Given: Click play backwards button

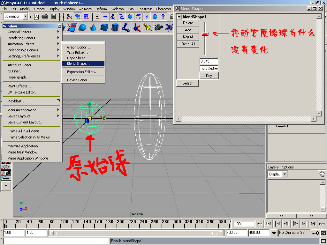Looking at the screenshot, I should [x=286, y=224].
